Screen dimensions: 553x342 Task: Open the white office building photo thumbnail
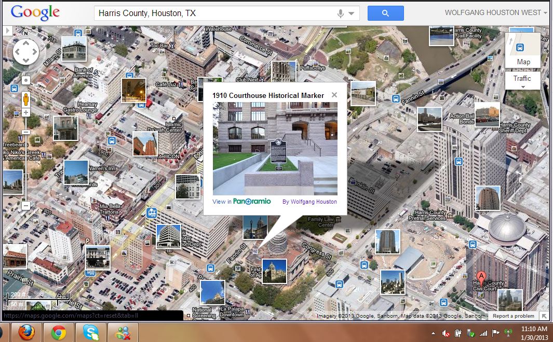(169, 236)
